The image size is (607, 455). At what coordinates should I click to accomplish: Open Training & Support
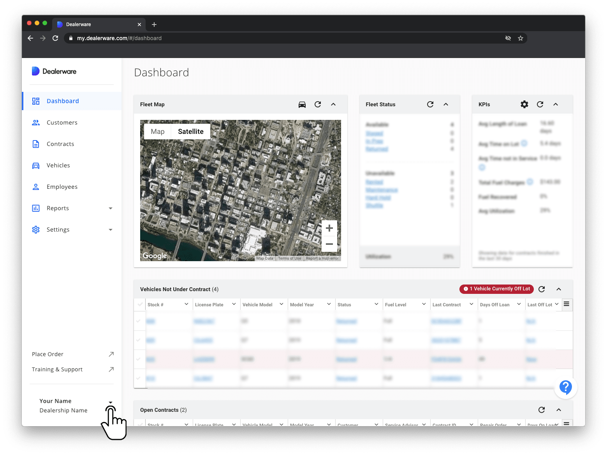point(57,369)
